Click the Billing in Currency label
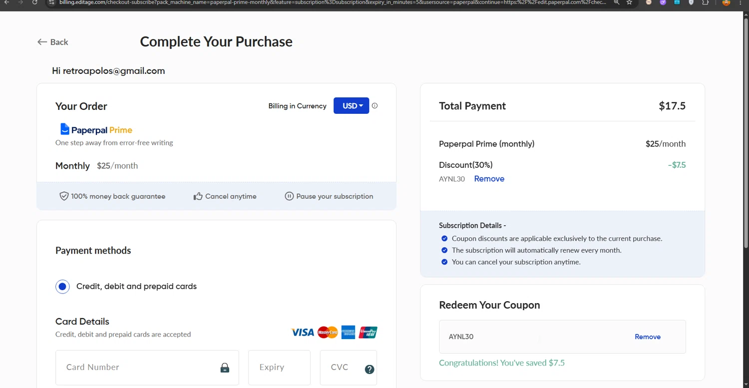Viewport: 749px width, 388px height. coord(298,106)
